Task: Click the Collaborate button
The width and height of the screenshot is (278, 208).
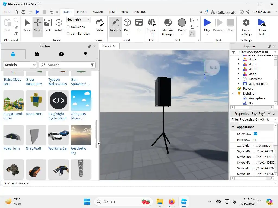Action: (224, 12)
